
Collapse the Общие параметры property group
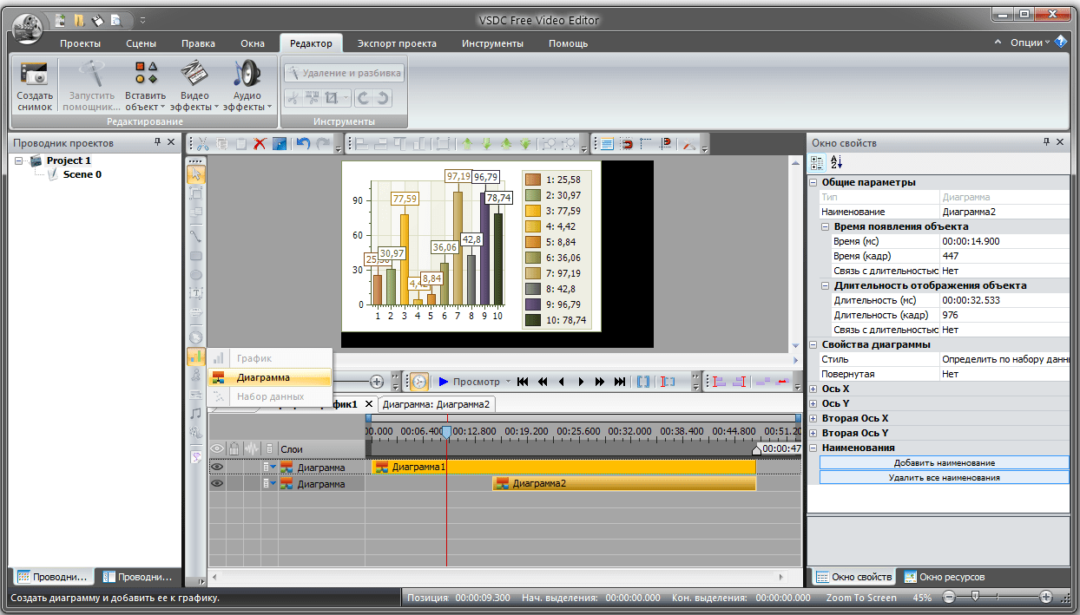click(x=813, y=183)
